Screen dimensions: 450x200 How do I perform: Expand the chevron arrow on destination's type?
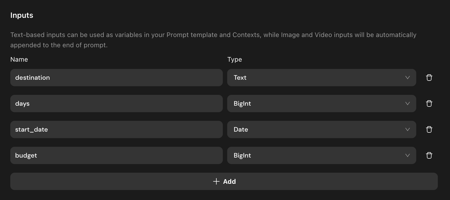408,78
